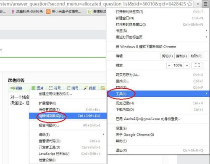Select 报告问题(R) in submenu
Viewport: 210px width, 164px height.
click(x=68, y=125)
